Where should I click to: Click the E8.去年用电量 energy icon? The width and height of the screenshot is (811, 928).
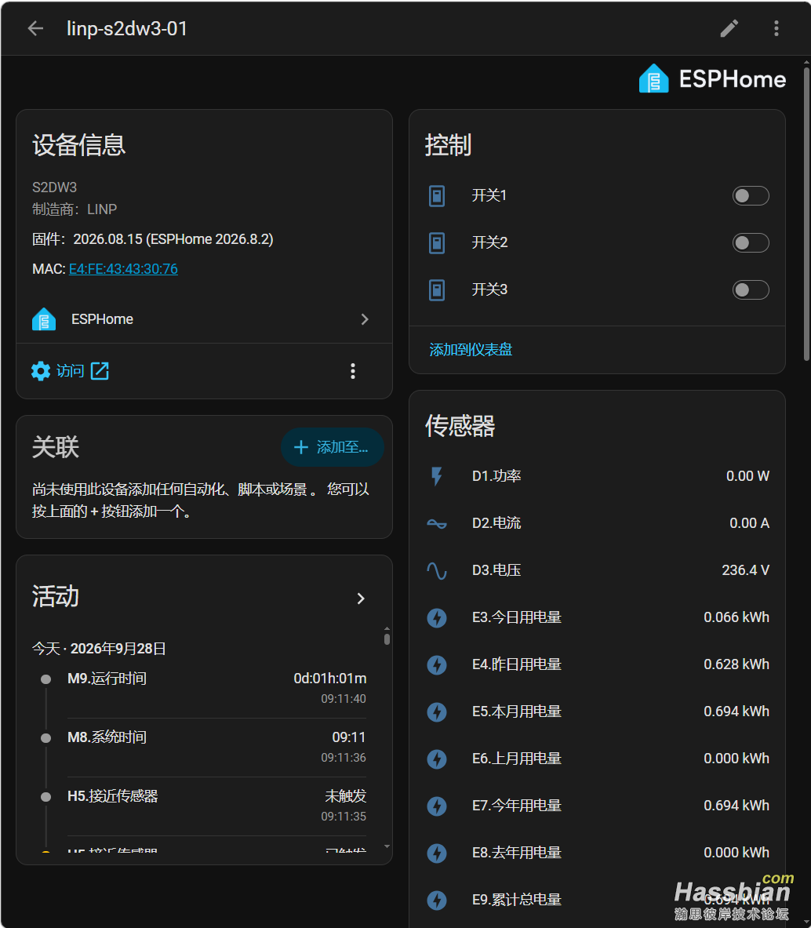click(437, 853)
